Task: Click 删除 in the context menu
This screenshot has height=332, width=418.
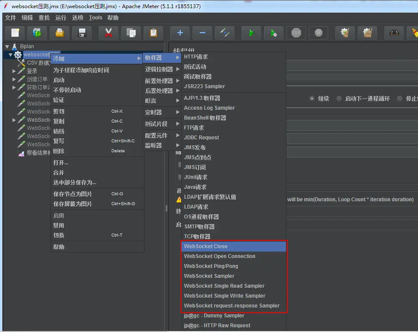Action: coord(97,151)
